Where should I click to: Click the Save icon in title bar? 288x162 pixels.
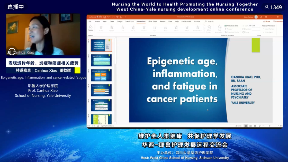pyautogui.click(x=104, y=17)
